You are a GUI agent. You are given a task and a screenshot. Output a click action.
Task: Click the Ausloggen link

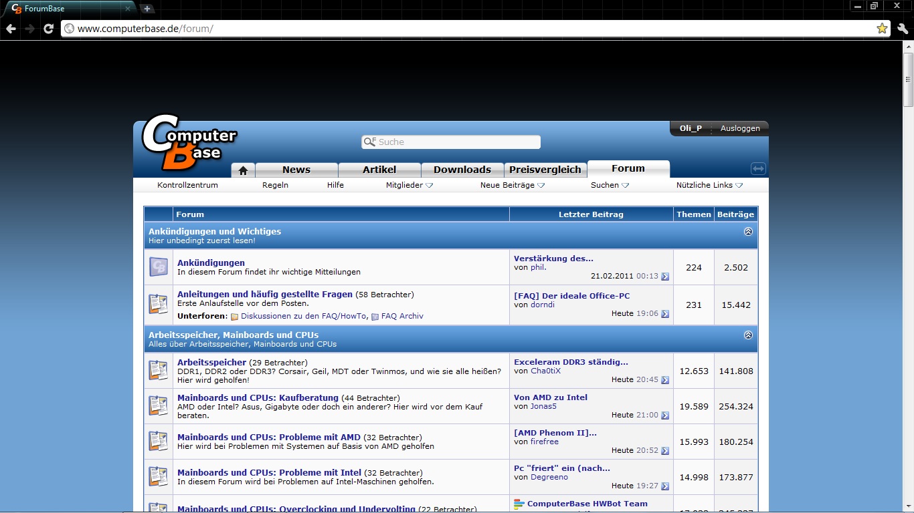click(x=740, y=128)
